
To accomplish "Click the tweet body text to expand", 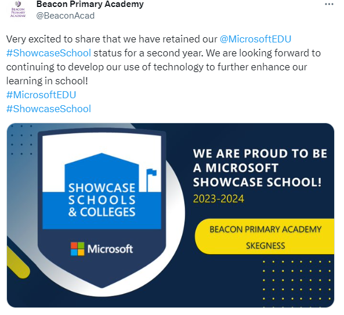I will tap(164, 60).
